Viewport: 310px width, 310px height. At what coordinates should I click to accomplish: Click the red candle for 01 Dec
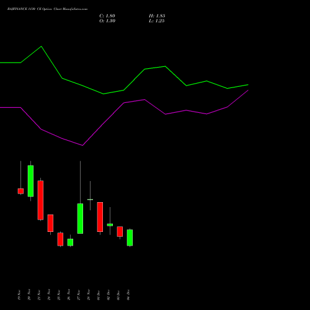pos(100,217)
